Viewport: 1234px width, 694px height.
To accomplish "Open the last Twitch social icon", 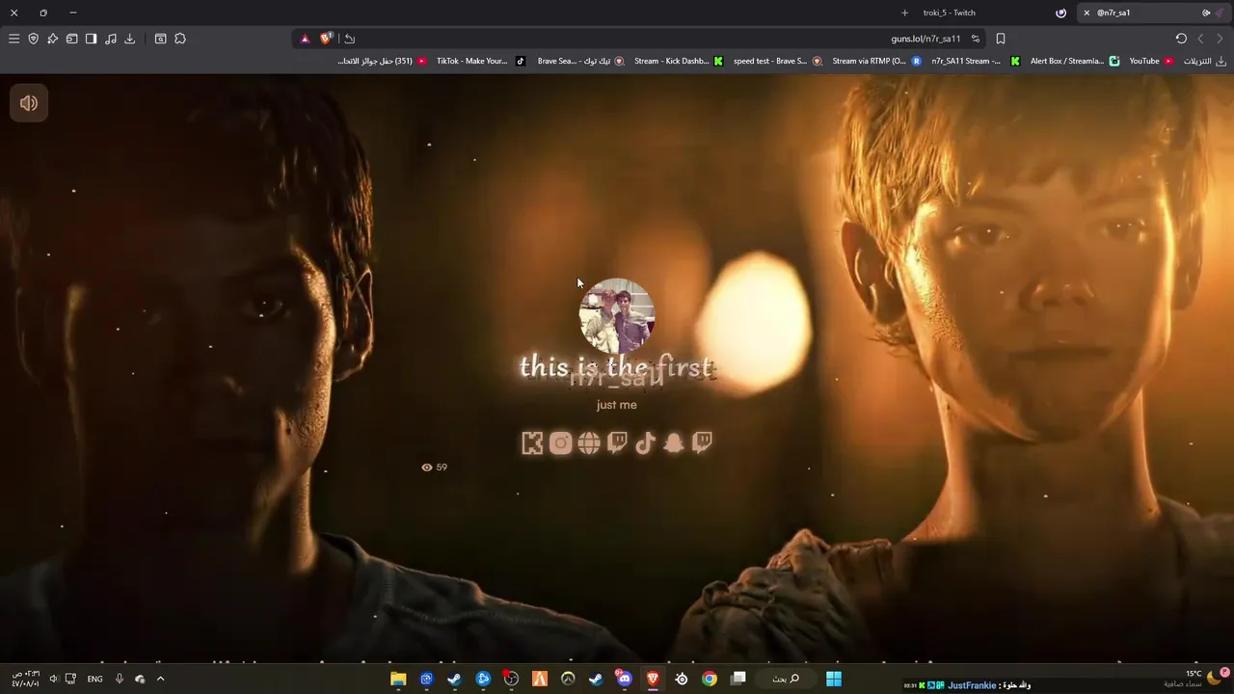I will tap(702, 442).
